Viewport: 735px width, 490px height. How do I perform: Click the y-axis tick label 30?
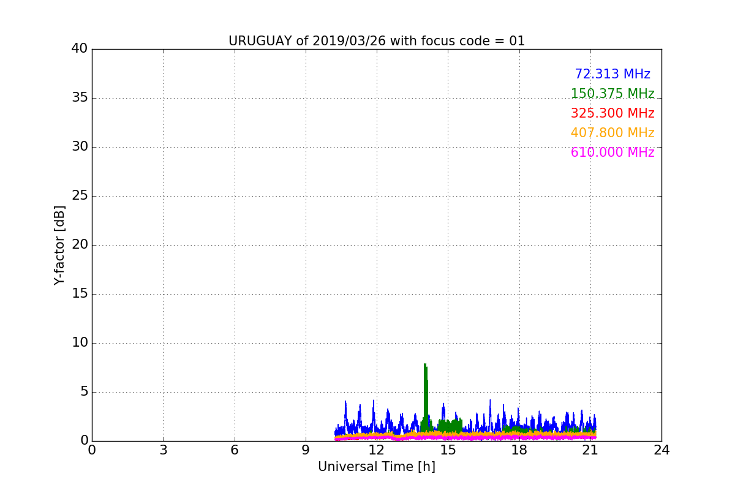point(80,147)
